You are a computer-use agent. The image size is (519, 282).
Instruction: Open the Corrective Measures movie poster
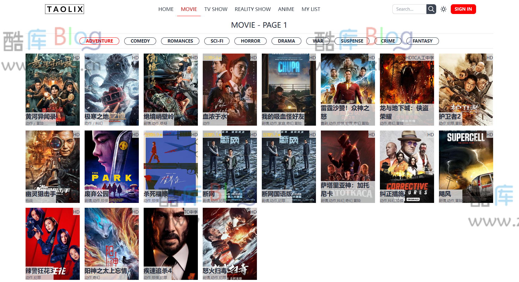click(407, 161)
